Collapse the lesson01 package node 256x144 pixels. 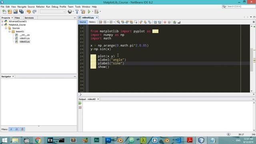(x=10, y=32)
